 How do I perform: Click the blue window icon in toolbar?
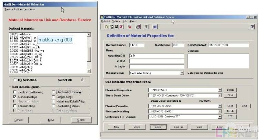click(155, 27)
